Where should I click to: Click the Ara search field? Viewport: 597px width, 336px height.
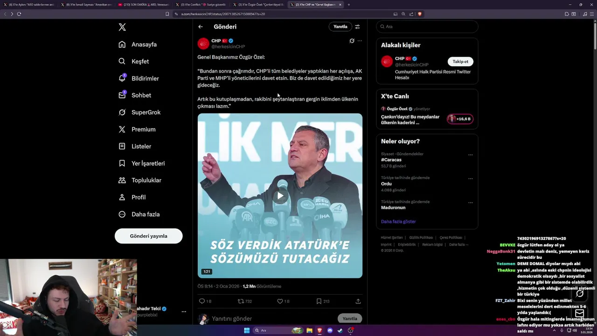coord(427,27)
